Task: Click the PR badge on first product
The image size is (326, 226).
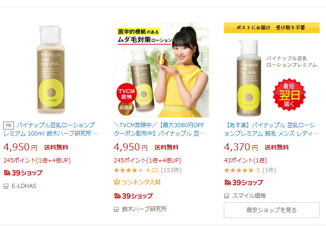Action: (x=8, y=125)
